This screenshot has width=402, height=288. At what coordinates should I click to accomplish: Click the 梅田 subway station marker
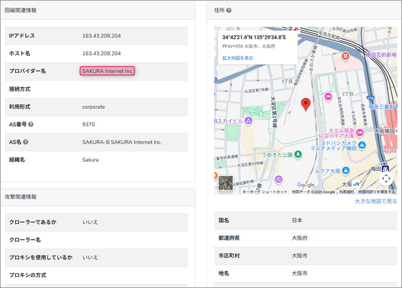(x=385, y=169)
